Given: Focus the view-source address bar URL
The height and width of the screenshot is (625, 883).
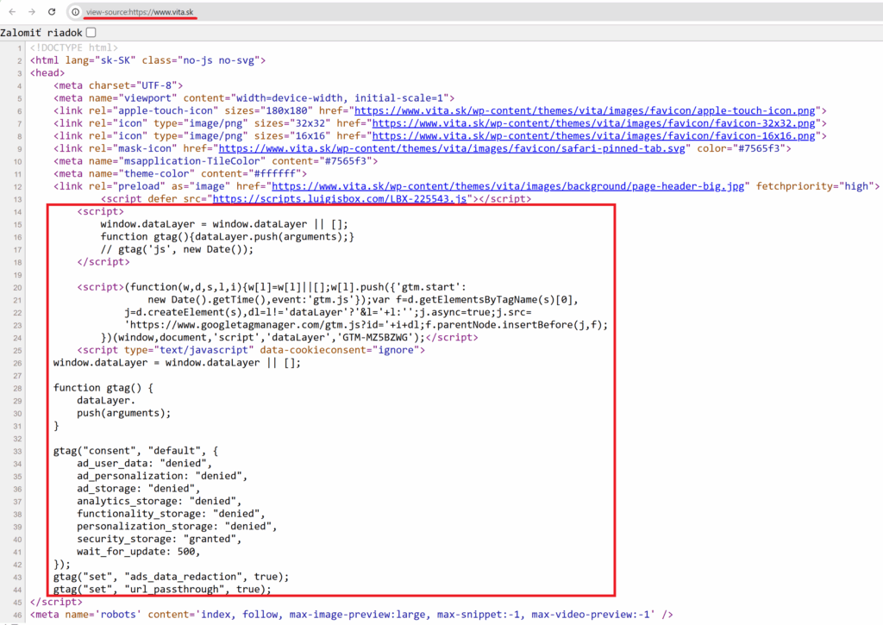Looking at the screenshot, I should coord(140,12).
